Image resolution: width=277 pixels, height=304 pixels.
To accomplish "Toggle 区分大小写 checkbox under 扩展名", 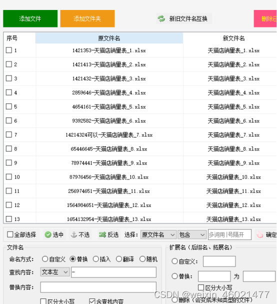I will (201, 287).
